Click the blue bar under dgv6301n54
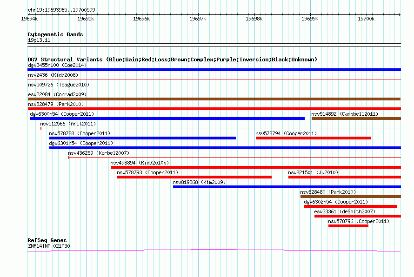414x277 pixels. point(225,148)
